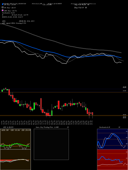Select the 'Stochastics: 14.81' reading
The height and width of the screenshot is (170, 128).
(x=9, y=13)
